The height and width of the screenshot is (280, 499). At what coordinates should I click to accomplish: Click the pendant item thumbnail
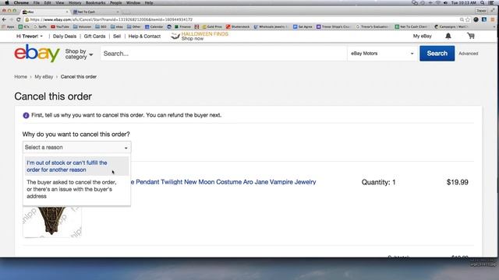click(x=52, y=222)
